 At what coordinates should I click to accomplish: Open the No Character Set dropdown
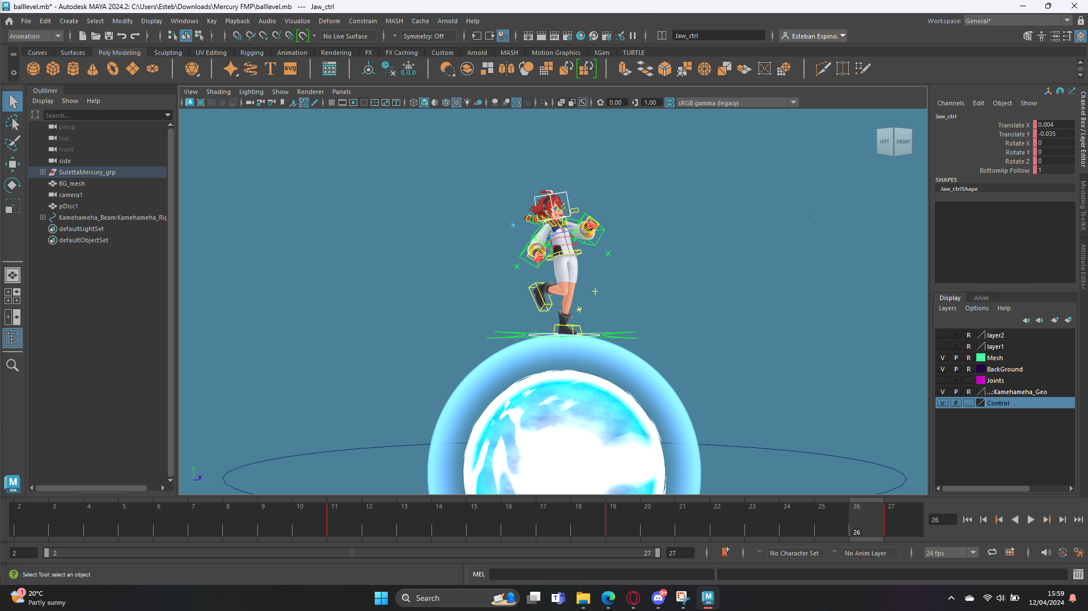[794, 553]
